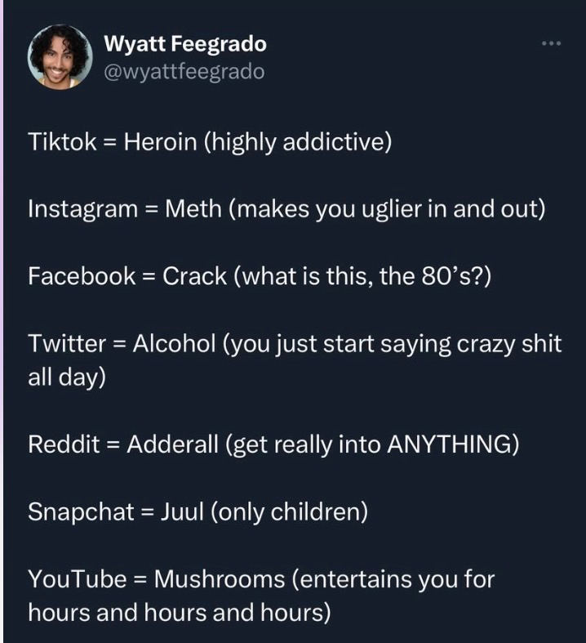Select the word Facebook in the tweet
Image resolution: width=586 pixels, height=643 pixels.
[x=82, y=275]
